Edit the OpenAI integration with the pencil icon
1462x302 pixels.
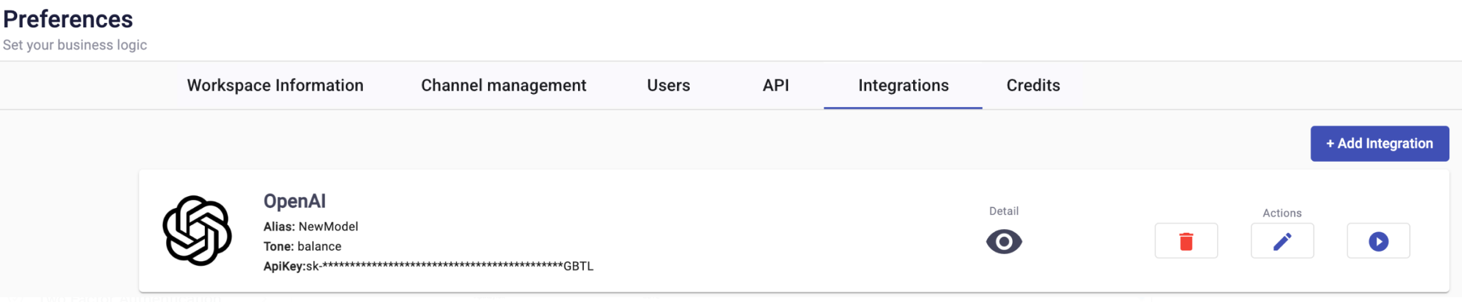(x=1282, y=241)
